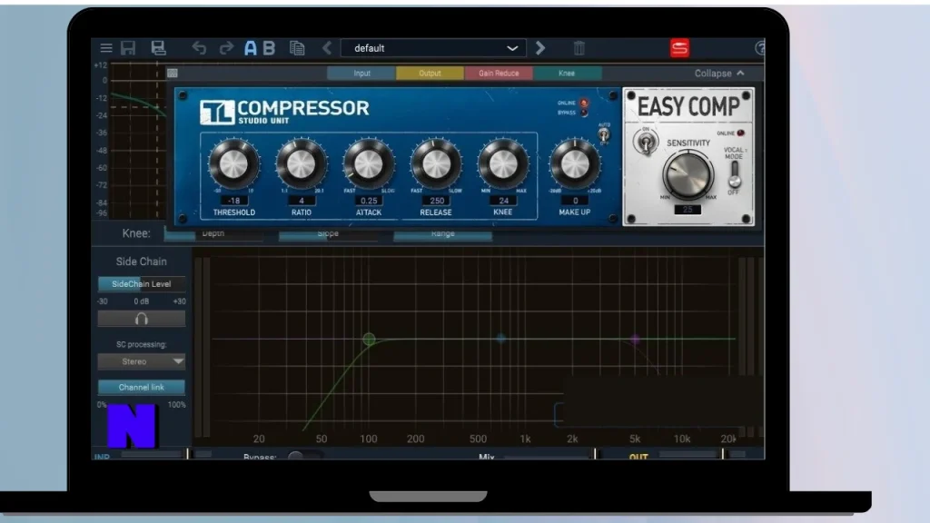Toggle the Vocal Mode switch
The width and height of the screenshot is (930, 523).
(x=734, y=173)
